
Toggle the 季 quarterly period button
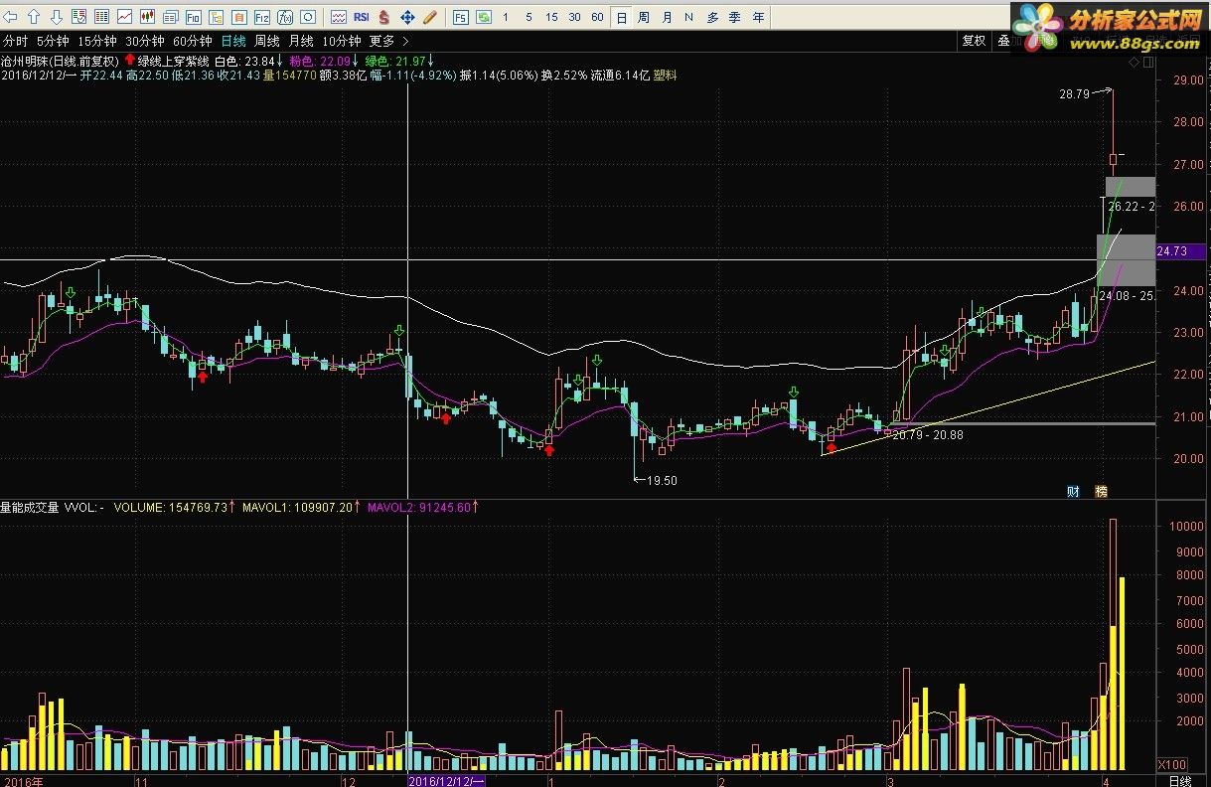[x=735, y=17]
